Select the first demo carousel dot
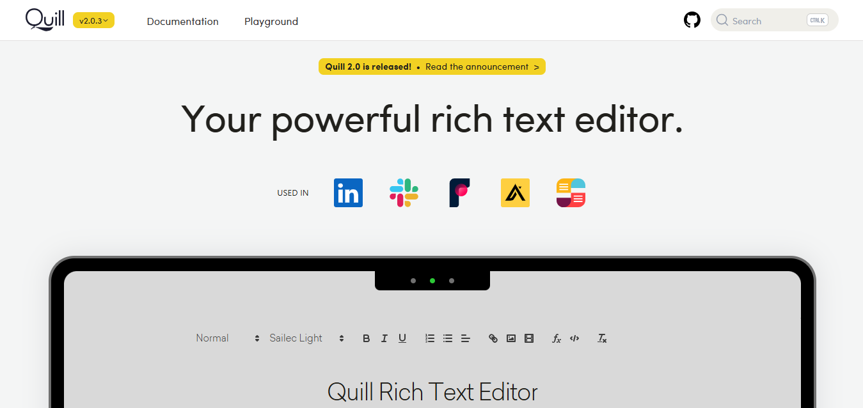The width and height of the screenshot is (863, 408). coord(413,281)
